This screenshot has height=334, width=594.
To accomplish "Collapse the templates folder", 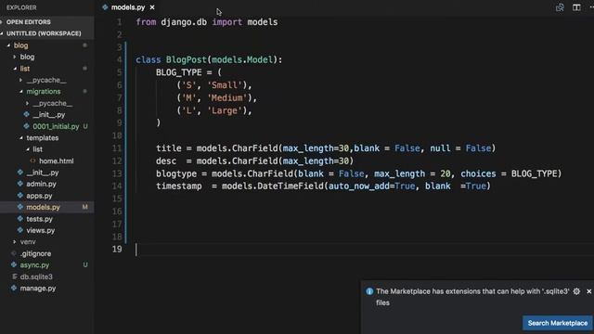I will (42, 138).
